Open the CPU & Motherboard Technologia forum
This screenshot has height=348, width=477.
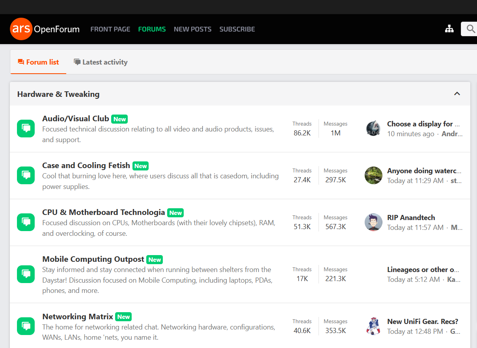(x=104, y=212)
